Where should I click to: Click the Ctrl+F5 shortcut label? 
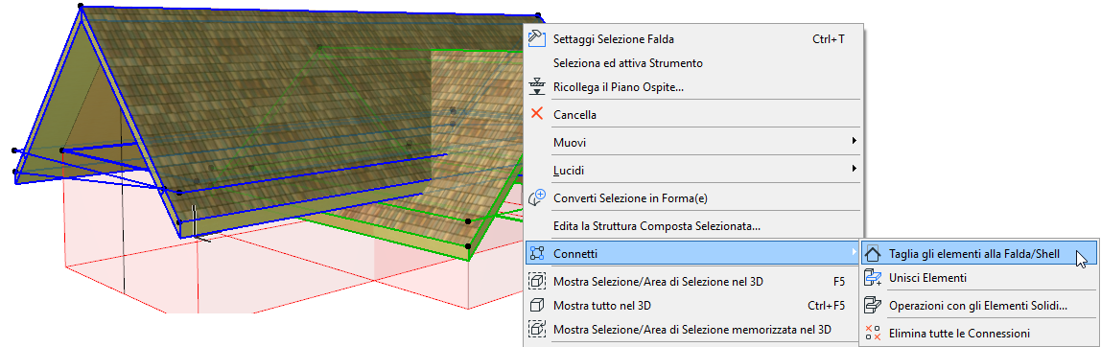pyautogui.click(x=827, y=306)
